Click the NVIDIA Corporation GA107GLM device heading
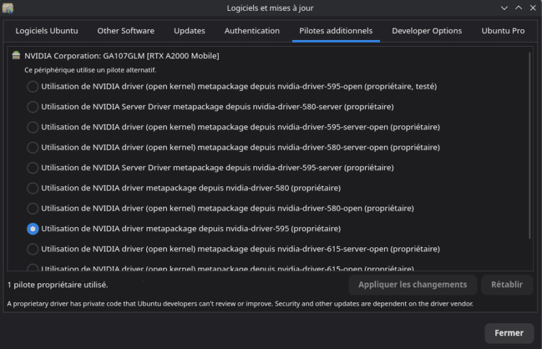Image resolution: width=542 pixels, height=349 pixels. pos(122,56)
